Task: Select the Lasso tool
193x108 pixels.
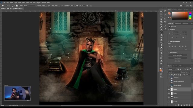Action: tap(161, 16)
